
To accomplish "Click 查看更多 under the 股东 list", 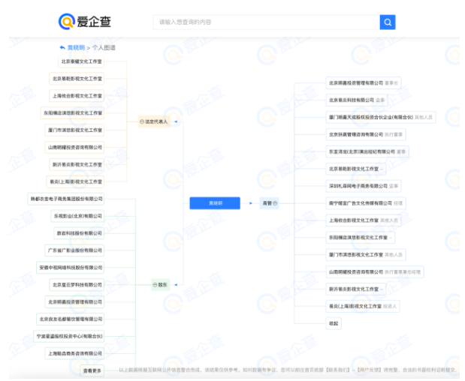I will (92, 370).
